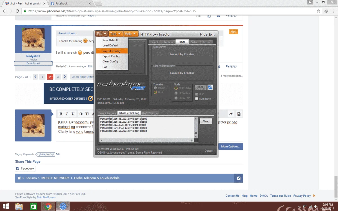Click the Bold formatting icon in editor

pos(61,114)
